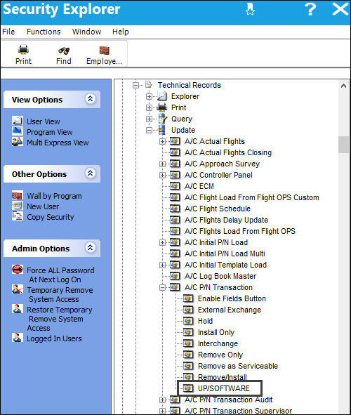
Task: Click the Force ALL Password key icon
Action: click(18, 270)
